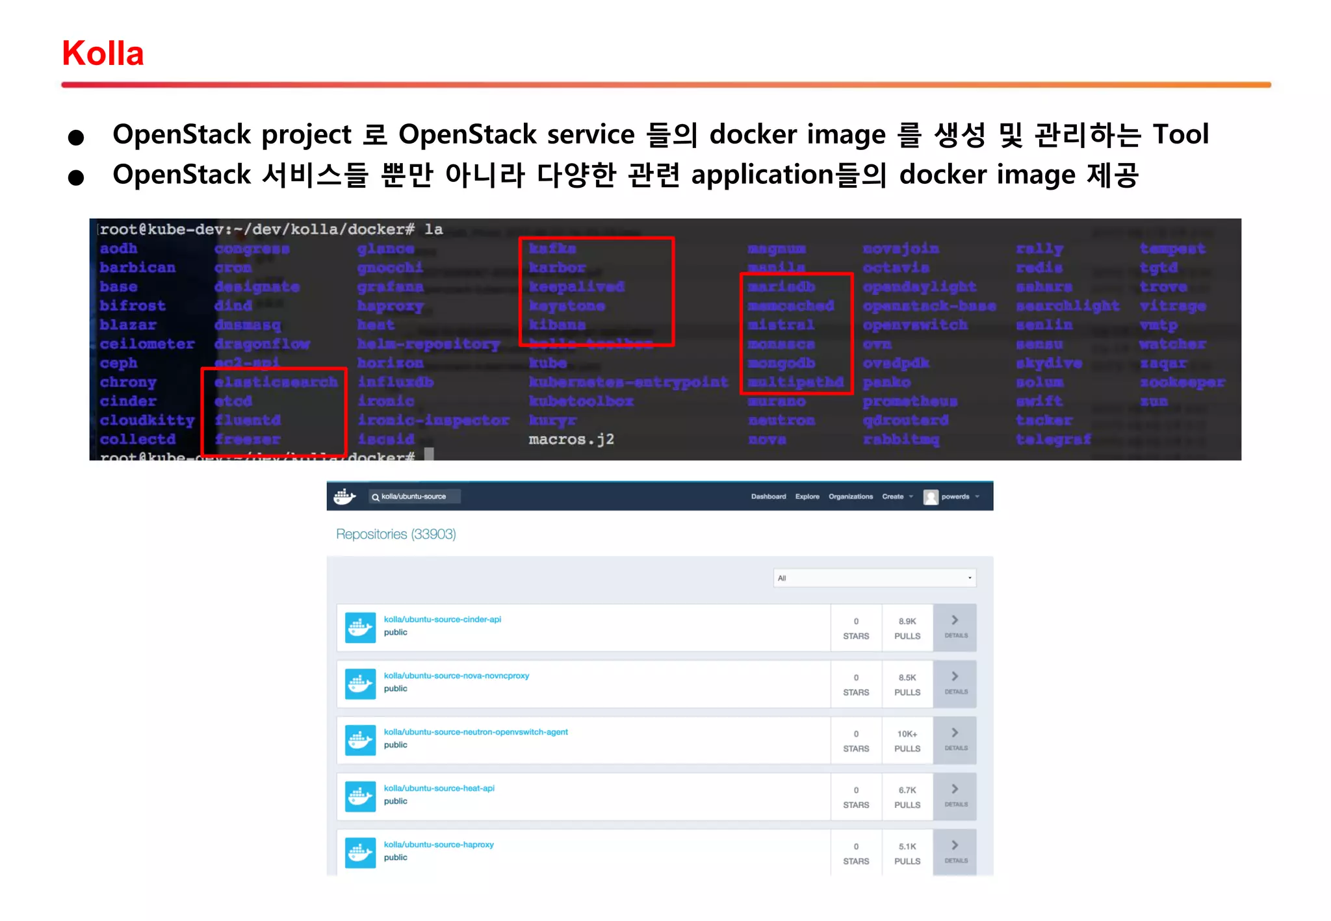Click the search magnifier icon in Docker Hub

click(375, 497)
